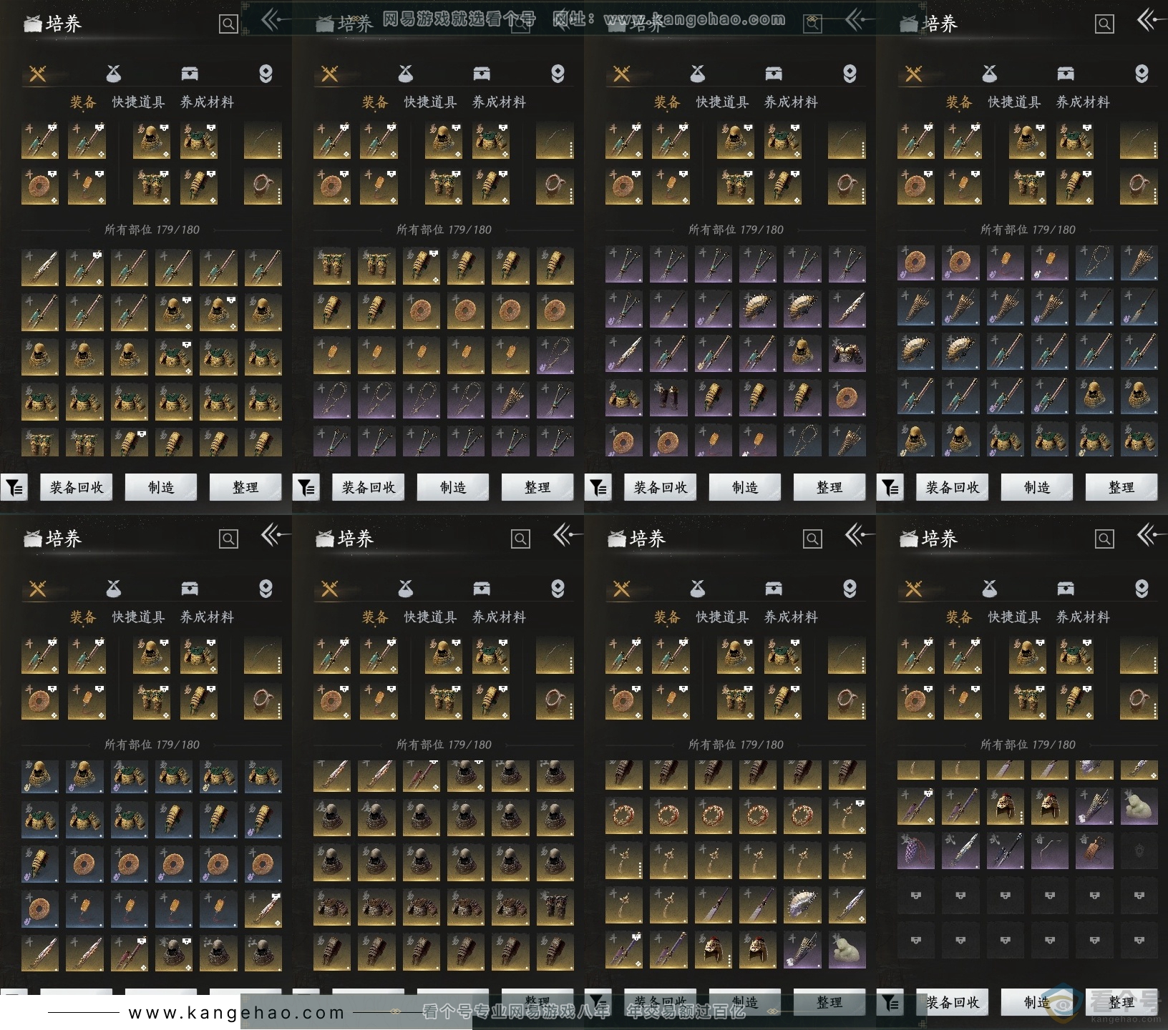Click 制造 in the top-left panel
This screenshot has width=1168, height=1030.
[161, 488]
